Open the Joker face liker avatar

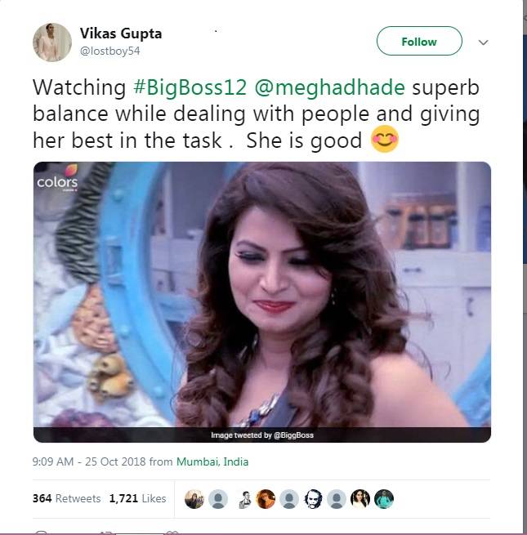[x=313, y=498]
